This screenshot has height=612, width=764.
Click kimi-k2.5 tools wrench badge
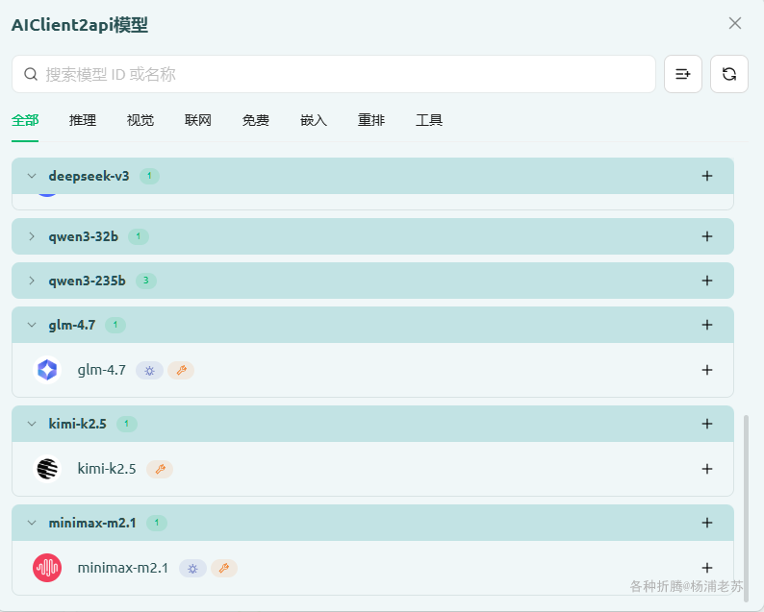[160, 470]
